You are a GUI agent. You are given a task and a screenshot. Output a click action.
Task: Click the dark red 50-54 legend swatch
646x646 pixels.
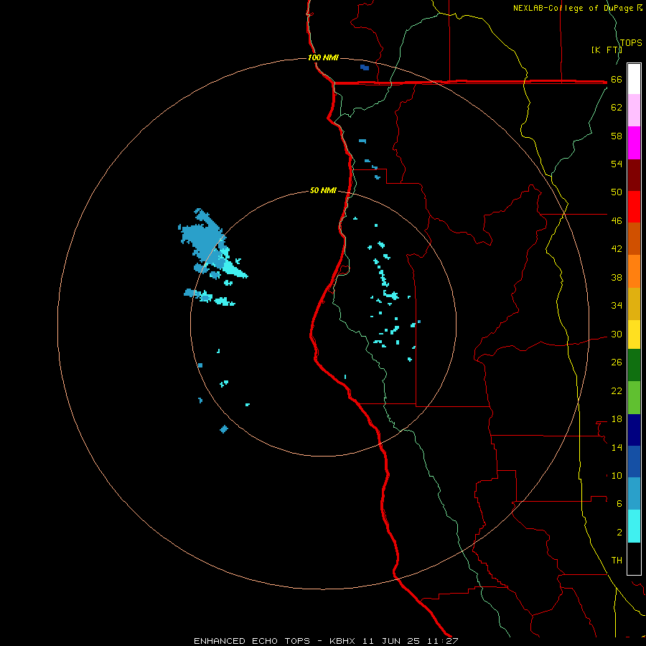(x=634, y=175)
